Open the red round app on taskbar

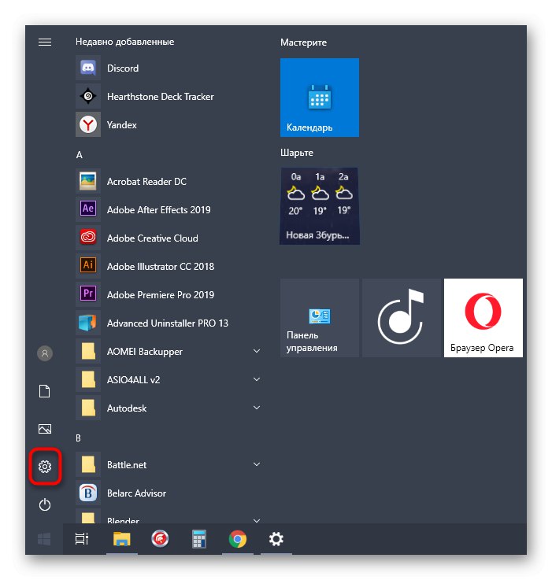(x=161, y=539)
